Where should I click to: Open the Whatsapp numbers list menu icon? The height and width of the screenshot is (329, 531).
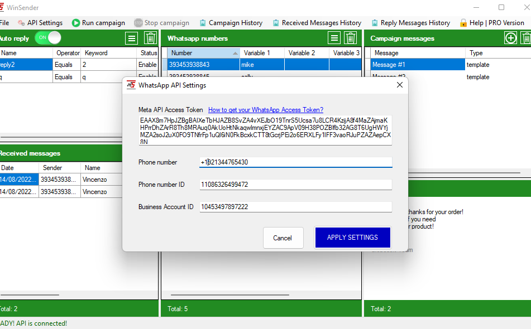[334, 38]
